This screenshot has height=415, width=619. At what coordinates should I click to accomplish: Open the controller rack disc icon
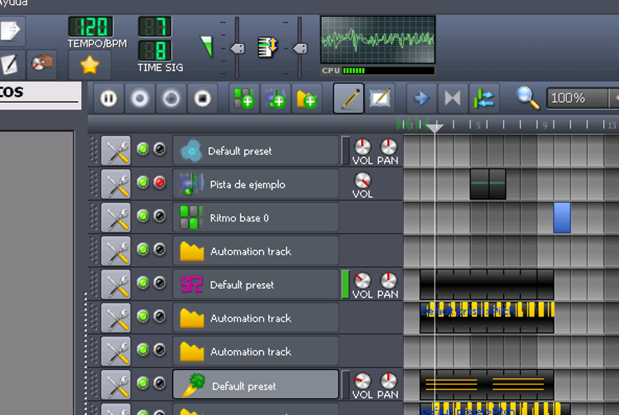pos(41,64)
